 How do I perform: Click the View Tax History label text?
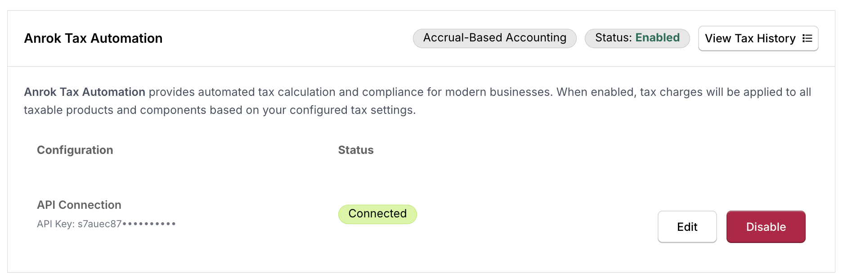[x=750, y=38]
